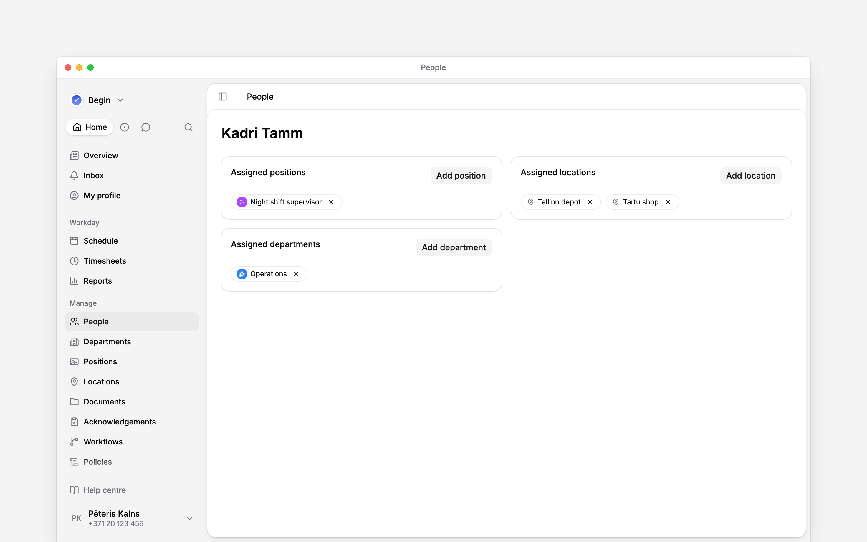Remove Tartu shop location
Viewport: 867px width, 542px height.
click(x=668, y=202)
